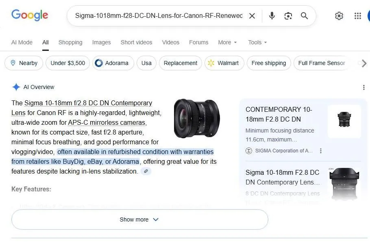Screen dimensions: 370x252
Task: Clear the search query with the X icon
Action: click(252, 15)
